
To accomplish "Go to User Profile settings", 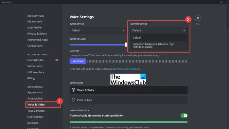I will [x=34, y=28].
